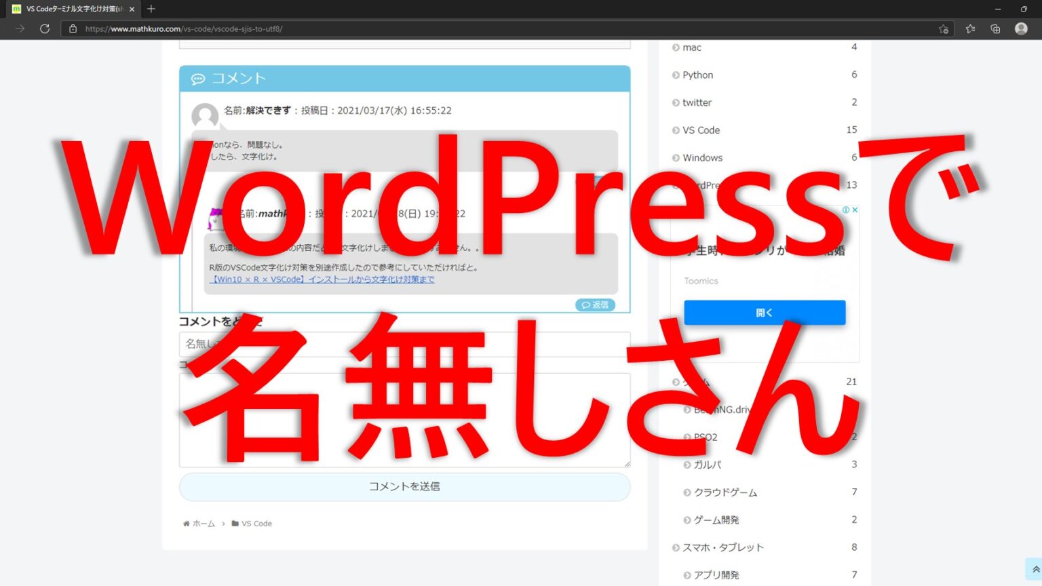This screenshot has width=1042, height=586.
Task: Add this page to favorites
Action: pyautogui.click(x=944, y=30)
